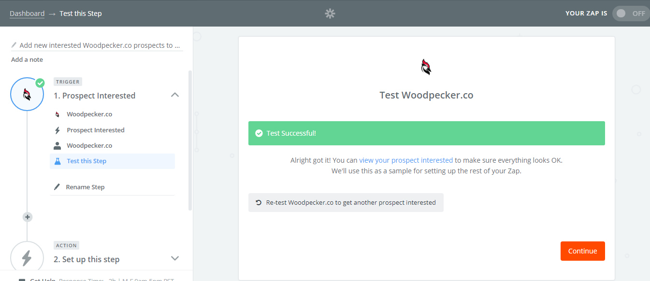Open the Prospect Interested trigger option
This screenshot has height=281, width=650.
coord(96,130)
